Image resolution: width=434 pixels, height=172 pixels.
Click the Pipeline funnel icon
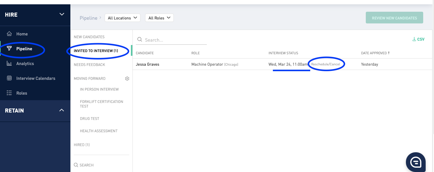point(10,49)
